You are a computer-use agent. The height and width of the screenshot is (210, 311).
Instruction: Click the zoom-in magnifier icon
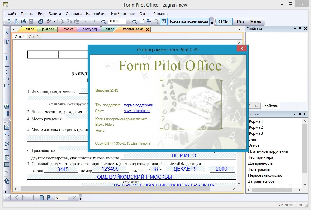(x=134, y=21)
